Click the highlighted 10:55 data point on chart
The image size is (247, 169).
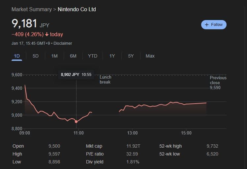coord(77,121)
